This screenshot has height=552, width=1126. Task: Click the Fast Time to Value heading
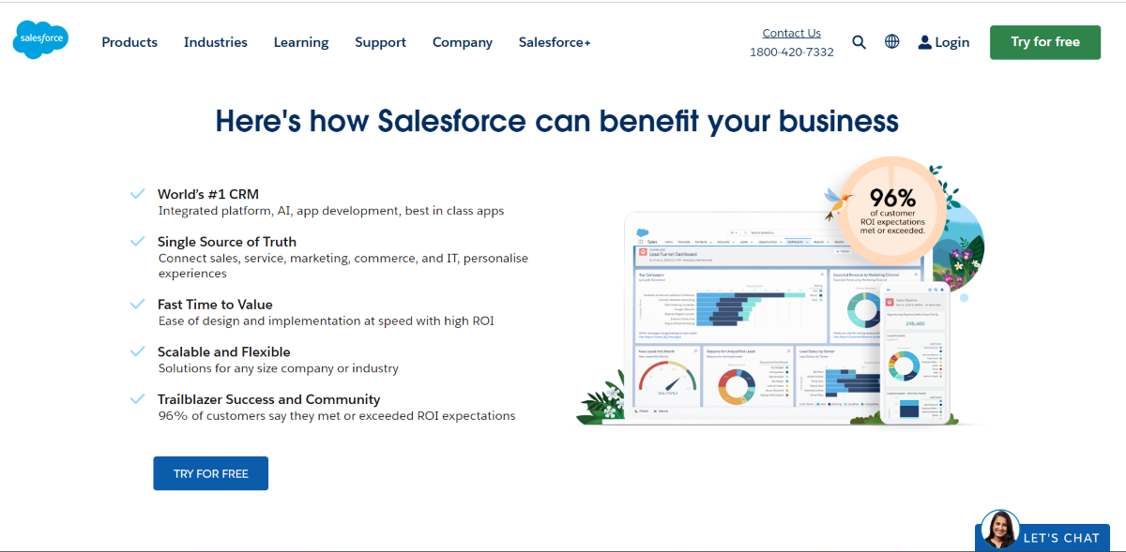(215, 305)
